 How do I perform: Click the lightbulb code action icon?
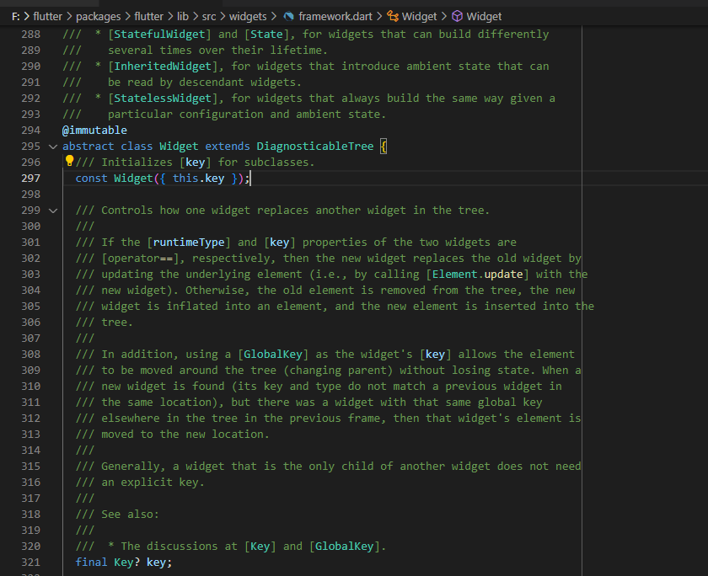click(69, 161)
